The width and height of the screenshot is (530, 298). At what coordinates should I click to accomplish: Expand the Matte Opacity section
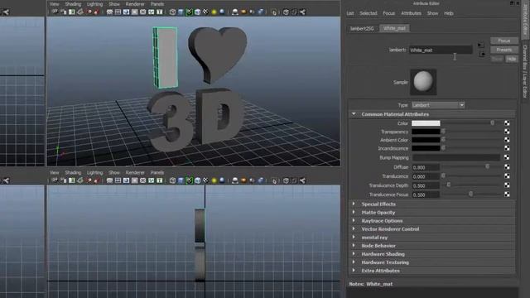coord(354,212)
